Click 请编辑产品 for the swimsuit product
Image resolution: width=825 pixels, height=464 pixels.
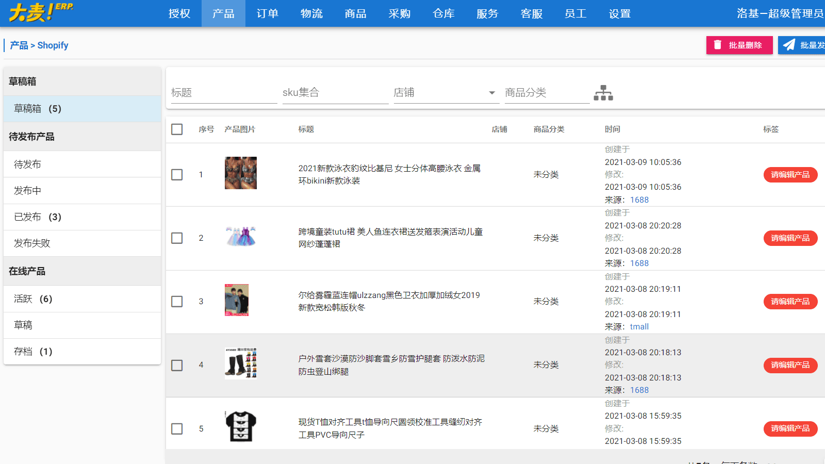point(790,175)
